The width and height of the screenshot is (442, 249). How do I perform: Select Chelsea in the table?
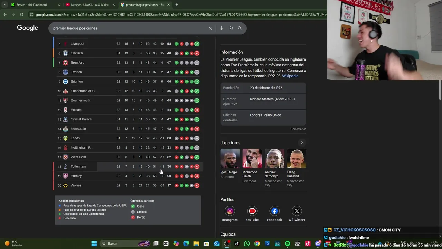pyautogui.click(x=128, y=53)
